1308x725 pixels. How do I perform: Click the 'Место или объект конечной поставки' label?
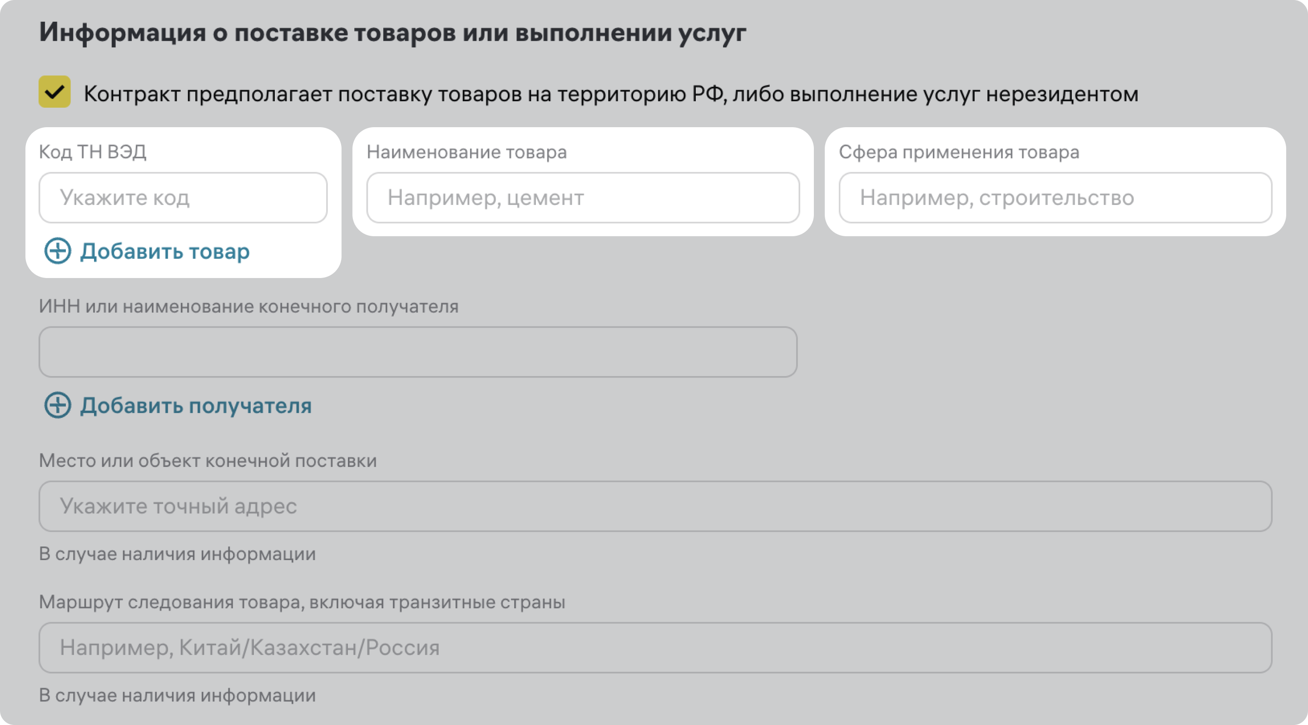(208, 461)
